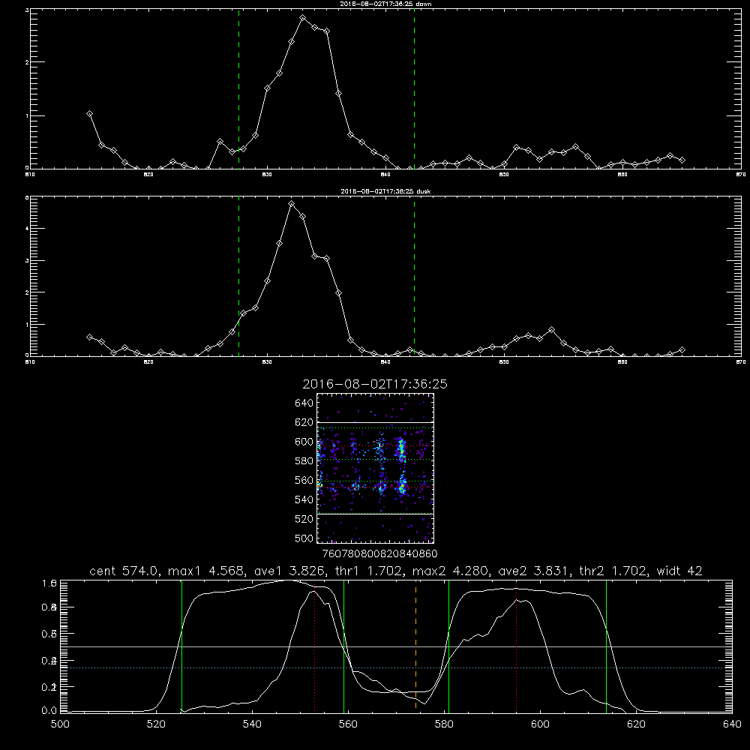The height and width of the screenshot is (750, 750).
Task: Click the y-axis label '580' of detector image
Action: click(304, 460)
